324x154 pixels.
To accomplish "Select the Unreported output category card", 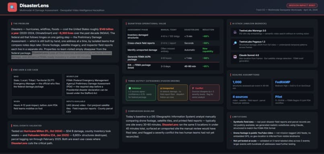I will (x=173, y=93).
